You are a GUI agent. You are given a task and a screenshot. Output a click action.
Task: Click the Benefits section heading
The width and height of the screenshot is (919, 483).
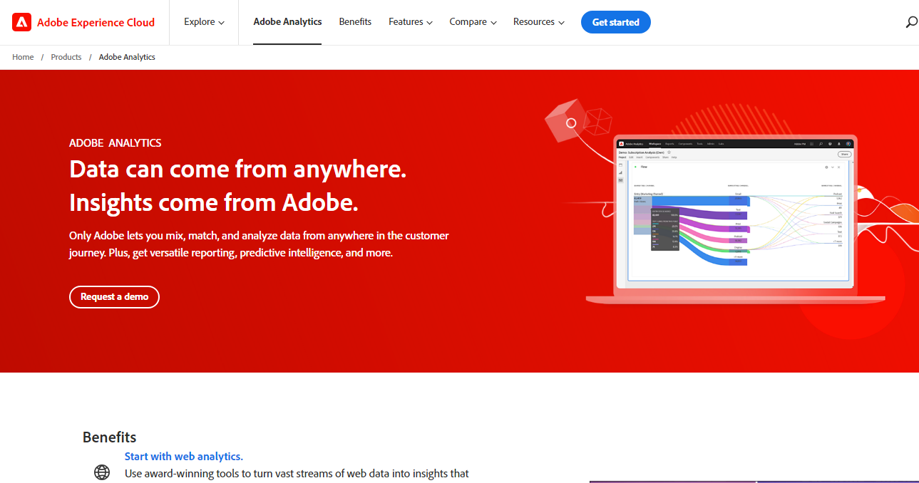[109, 437]
